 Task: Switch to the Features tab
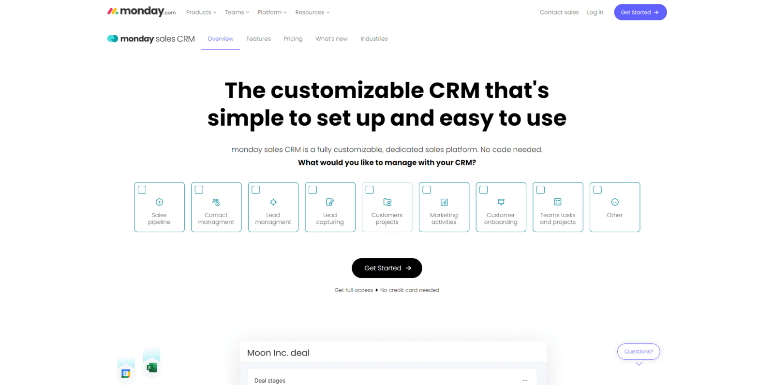pos(258,39)
